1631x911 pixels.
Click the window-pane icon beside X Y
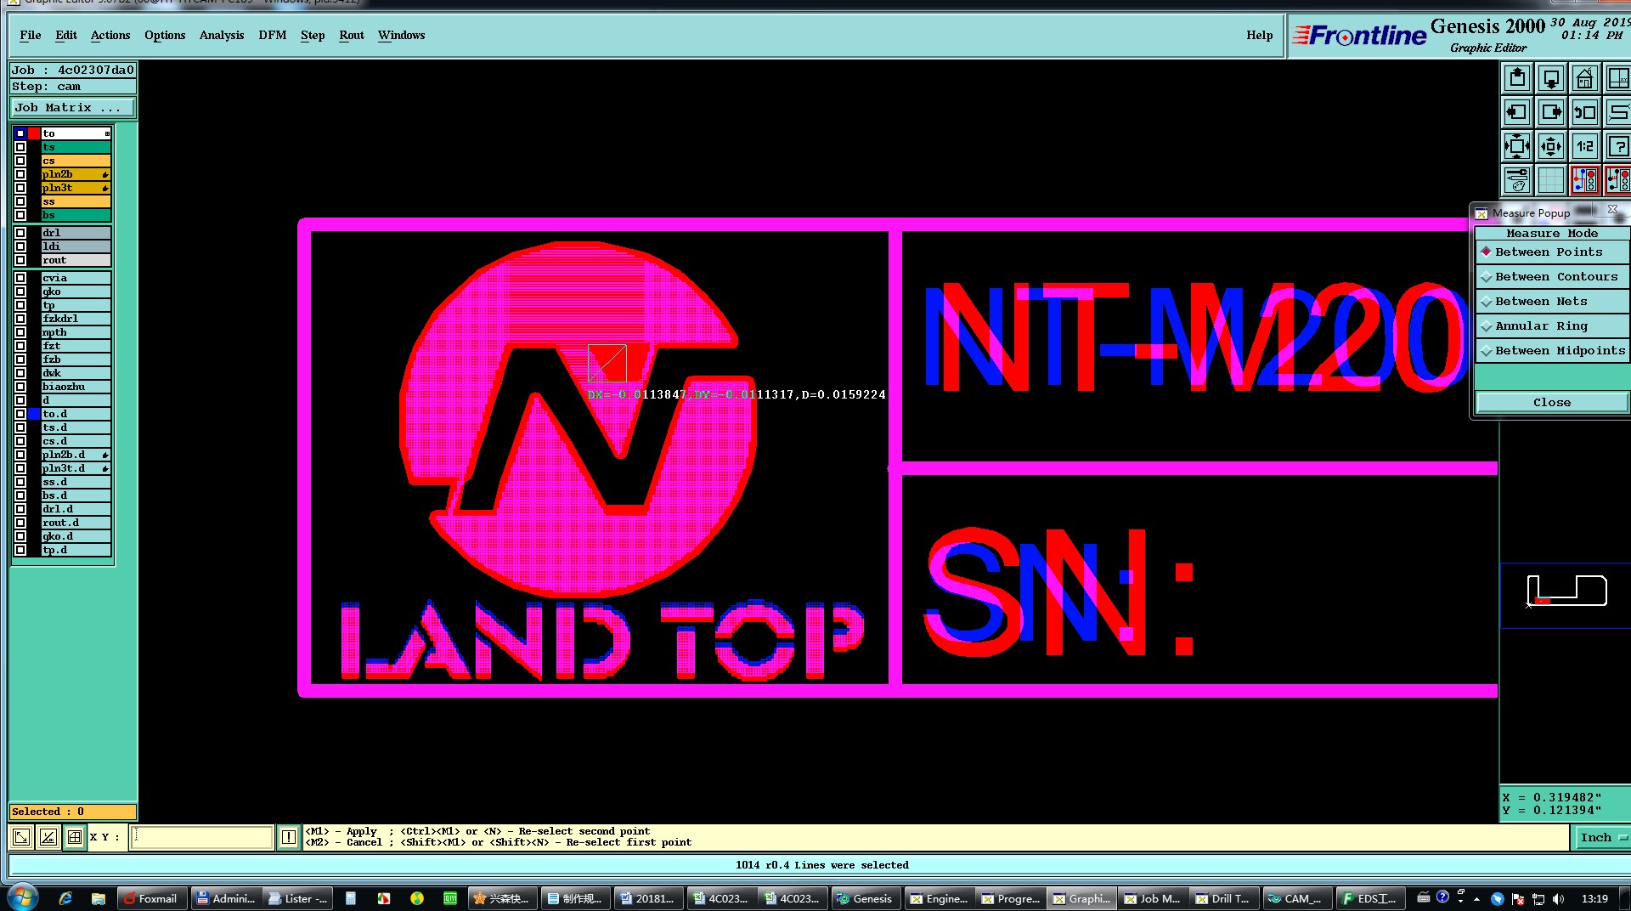click(x=75, y=837)
